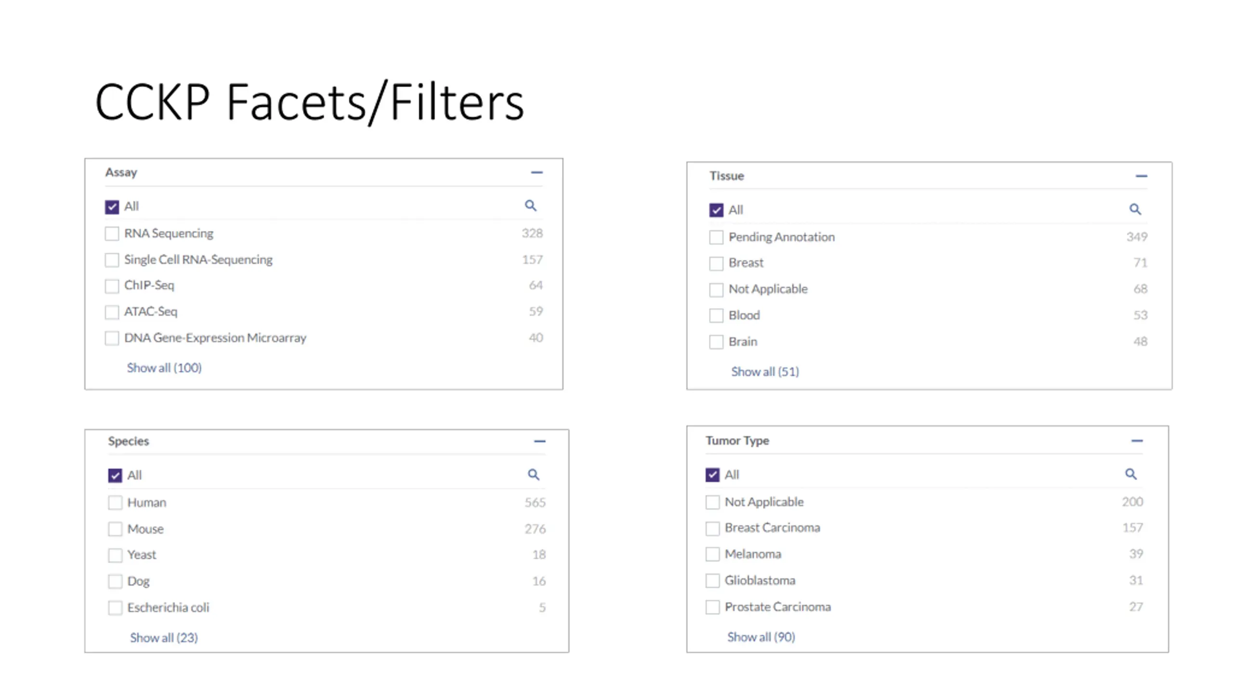
Task: Enable the ChIP-Seq assay filter
Action: point(112,286)
